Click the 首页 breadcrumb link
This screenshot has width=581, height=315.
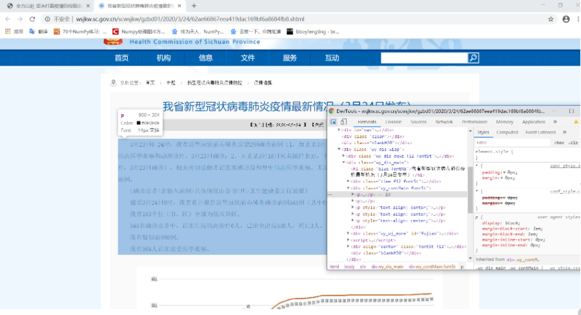[150, 83]
